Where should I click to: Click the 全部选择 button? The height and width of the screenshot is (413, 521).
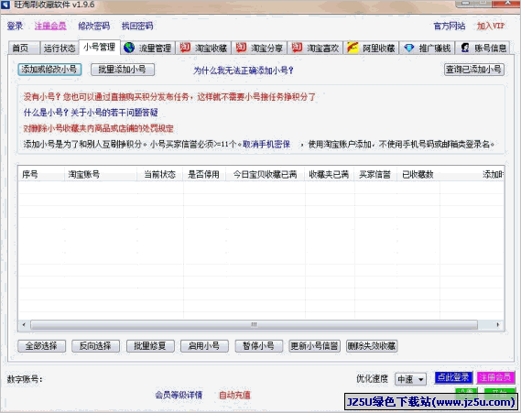pyautogui.click(x=41, y=346)
